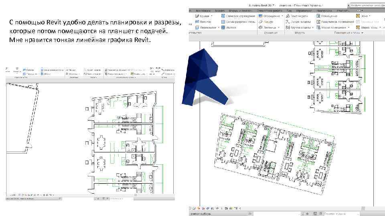The height and width of the screenshot is (216, 385).
Task: Switch to the Формы и генплан tab
Action: pos(240,11)
